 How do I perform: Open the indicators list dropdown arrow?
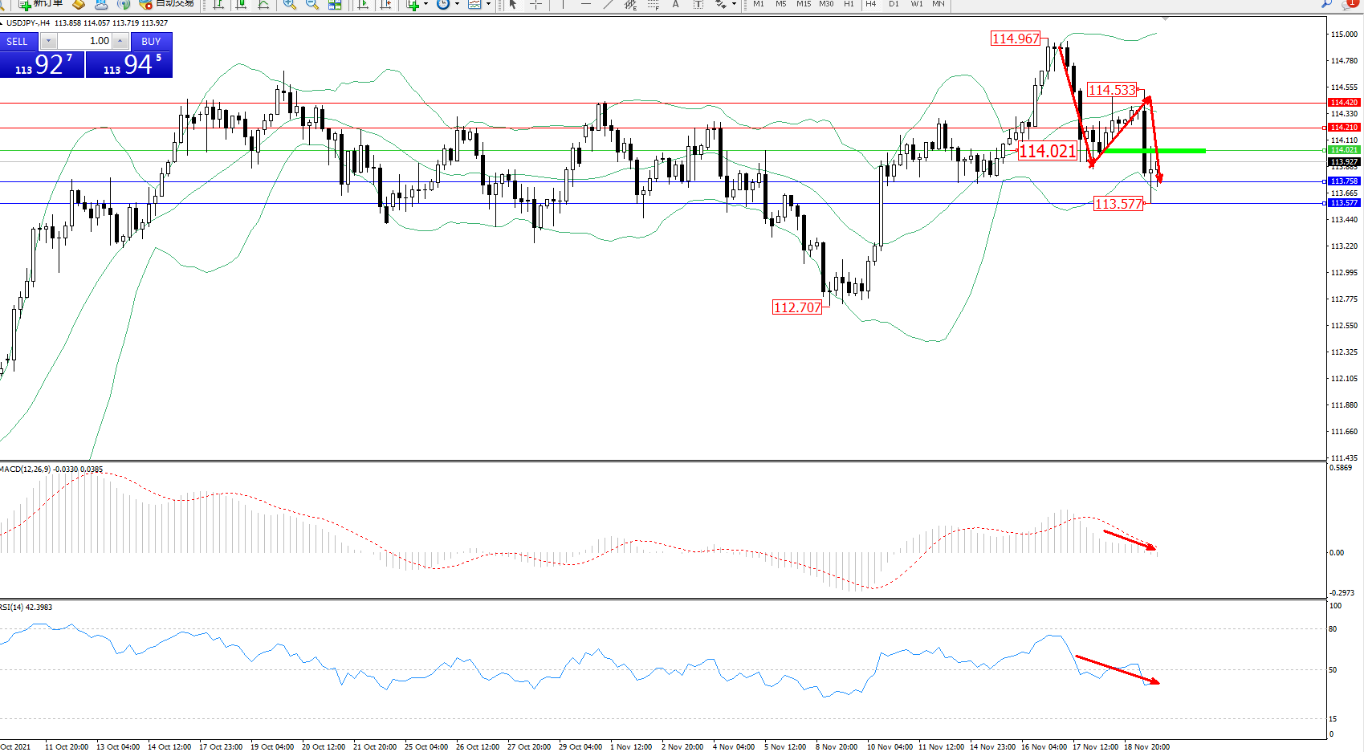pyautogui.click(x=425, y=5)
